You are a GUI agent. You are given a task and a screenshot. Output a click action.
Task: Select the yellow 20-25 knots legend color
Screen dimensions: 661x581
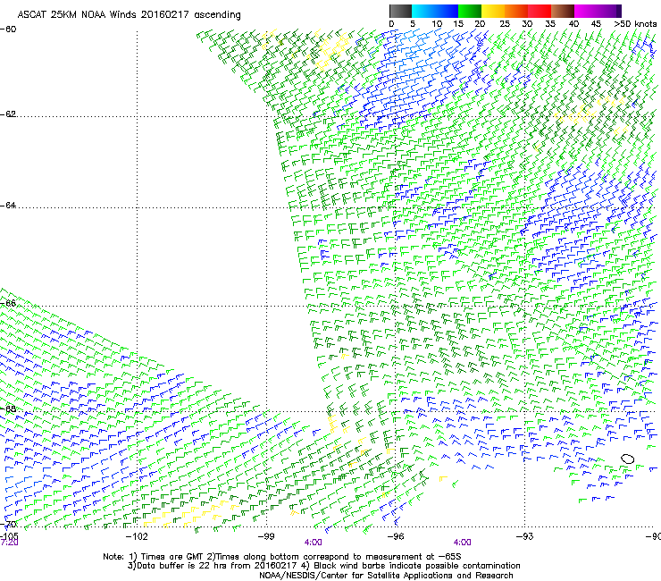493,11
